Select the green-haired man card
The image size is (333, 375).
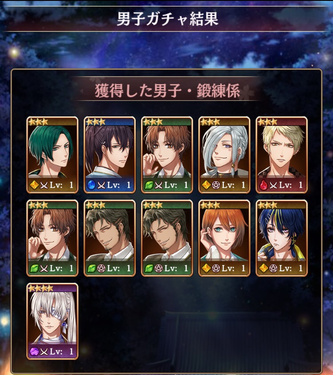click(x=52, y=155)
